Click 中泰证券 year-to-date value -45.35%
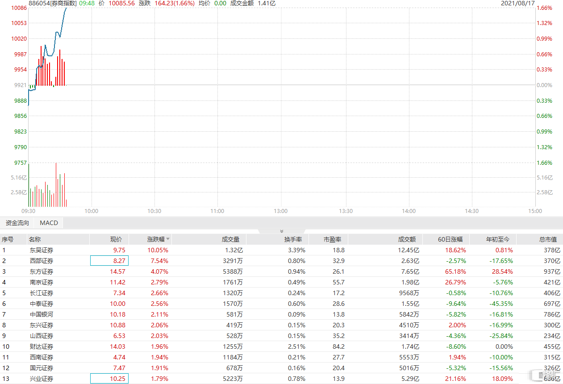The width and height of the screenshot is (563, 384). [500, 304]
